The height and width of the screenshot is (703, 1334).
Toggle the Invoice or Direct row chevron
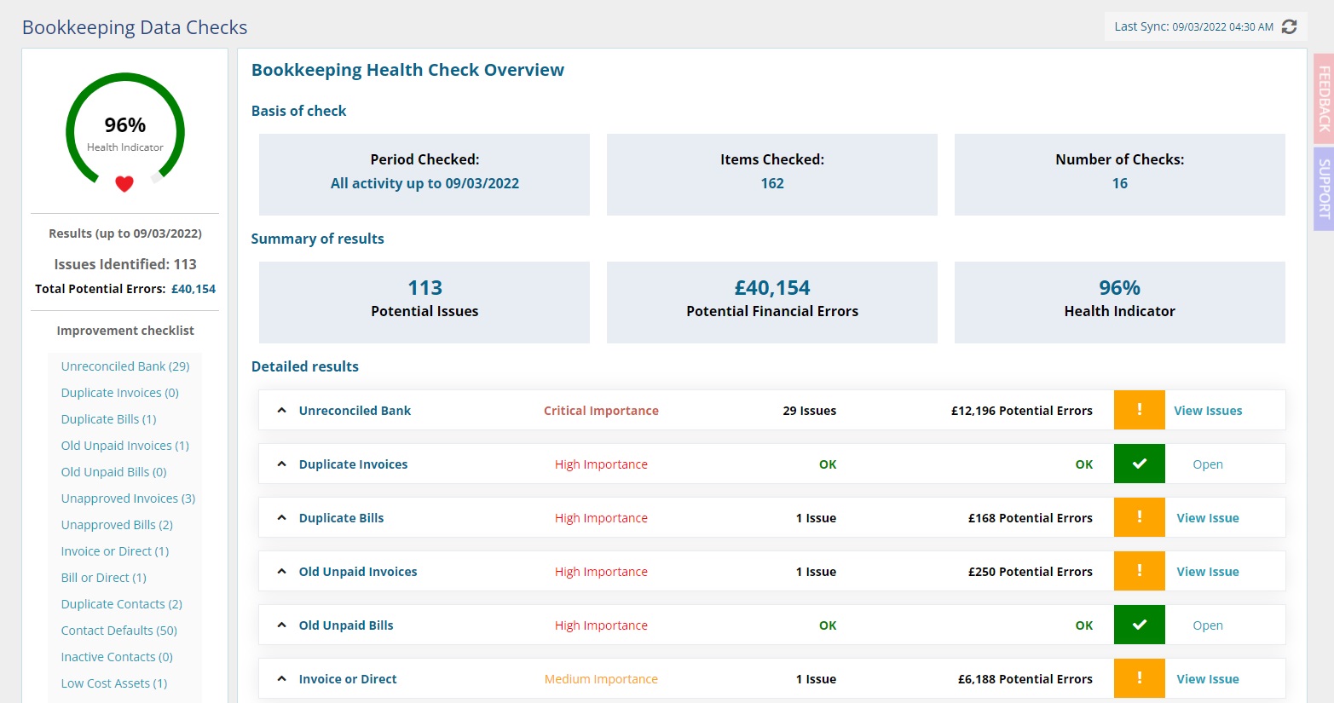(x=281, y=679)
